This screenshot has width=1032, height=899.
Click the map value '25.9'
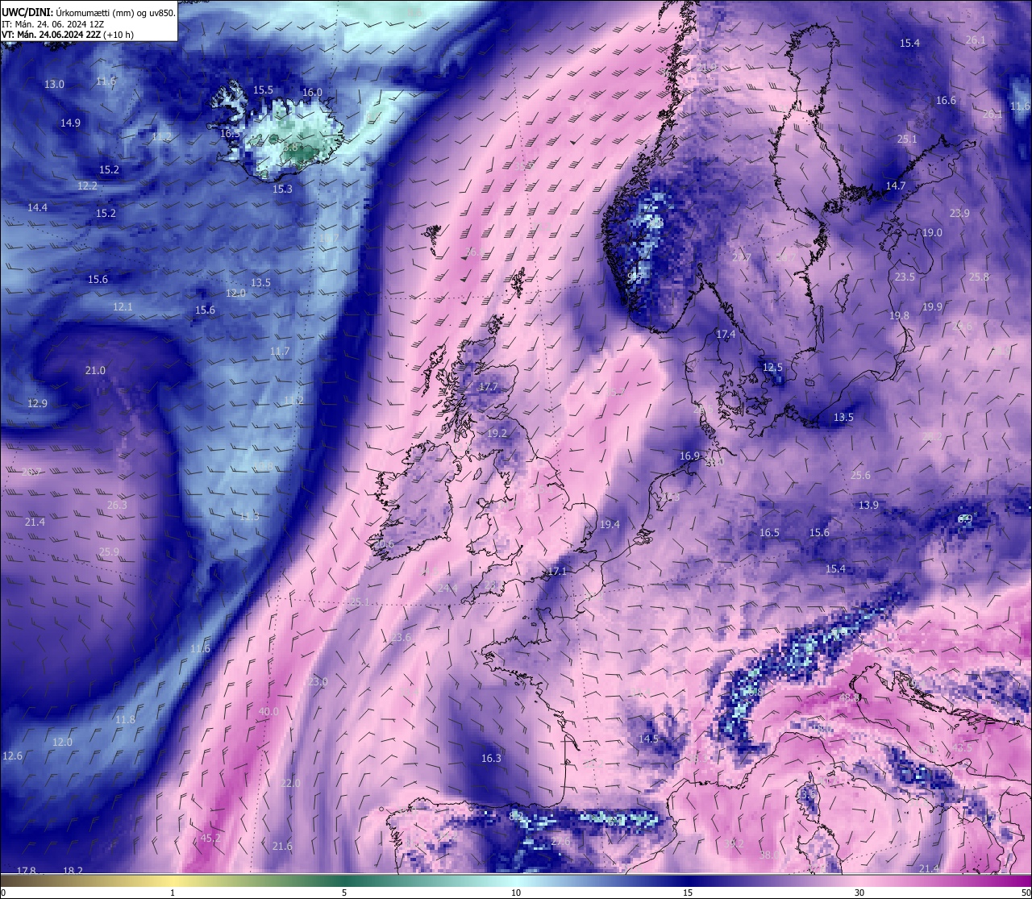(109, 551)
